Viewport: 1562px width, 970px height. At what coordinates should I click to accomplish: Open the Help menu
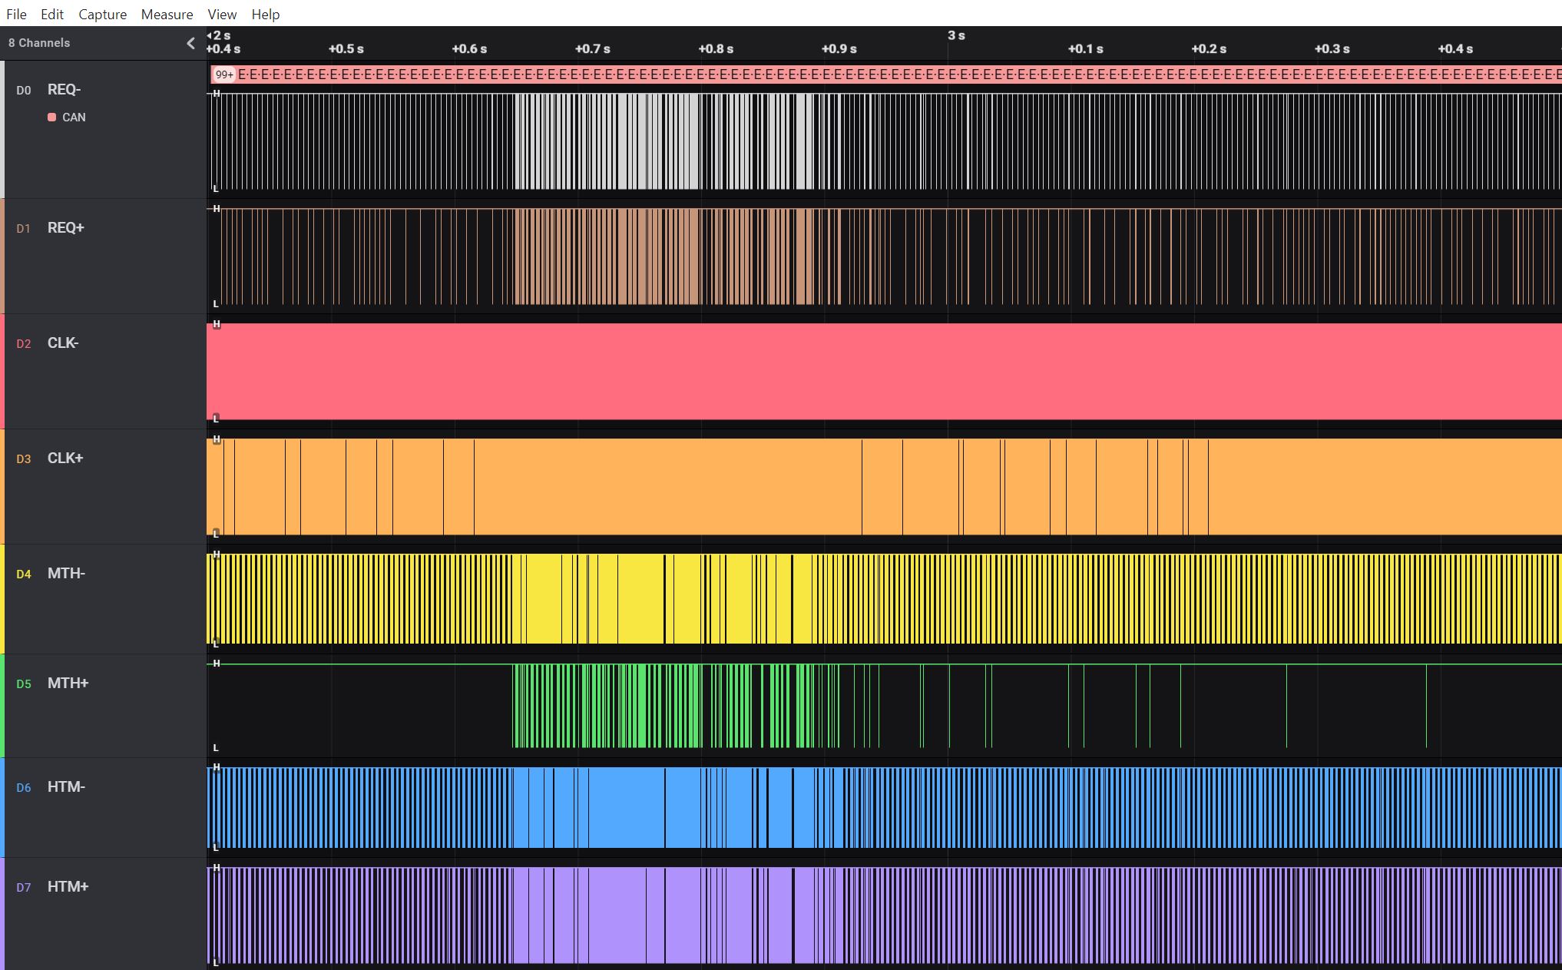[265, 14]
